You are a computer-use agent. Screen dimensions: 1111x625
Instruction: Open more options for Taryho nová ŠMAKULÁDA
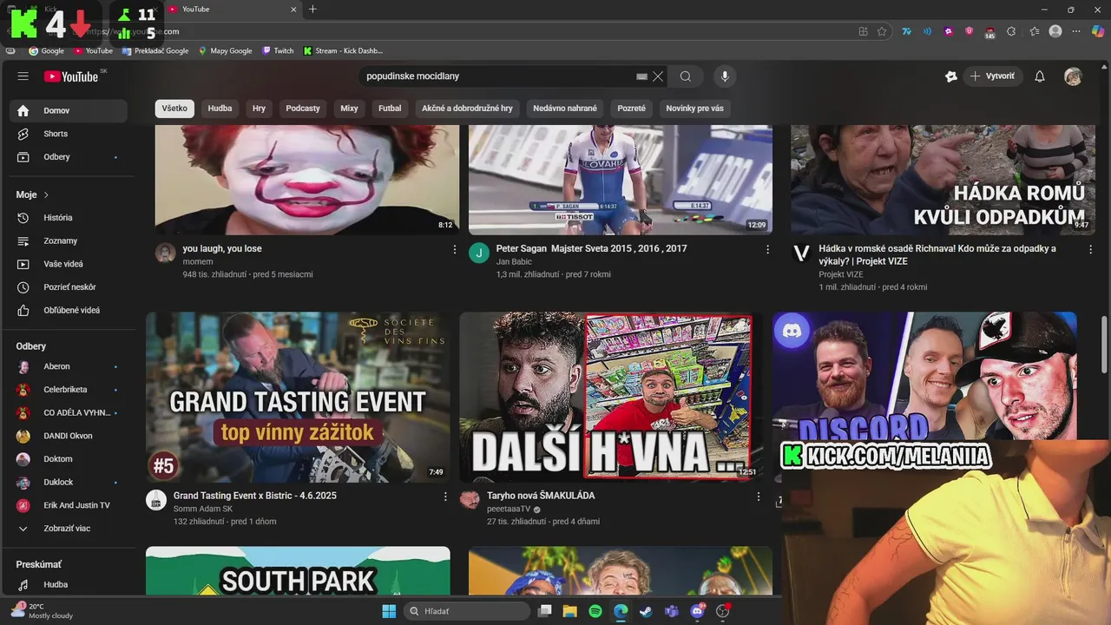759,497
